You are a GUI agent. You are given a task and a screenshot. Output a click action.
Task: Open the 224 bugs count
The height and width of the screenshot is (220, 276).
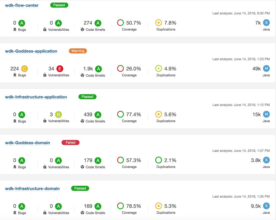(15, 69)
